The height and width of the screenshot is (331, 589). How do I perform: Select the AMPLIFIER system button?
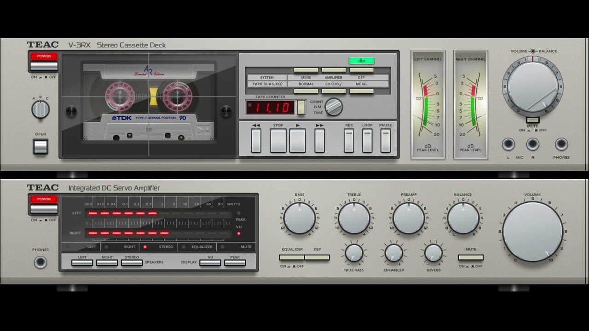click(334, 70)
